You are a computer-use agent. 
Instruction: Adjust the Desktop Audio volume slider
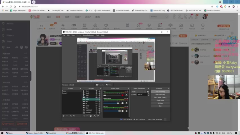(x=112, y=103)
